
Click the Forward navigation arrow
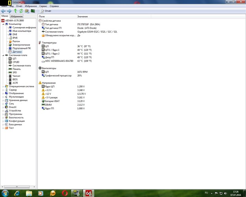pos(9,11)
